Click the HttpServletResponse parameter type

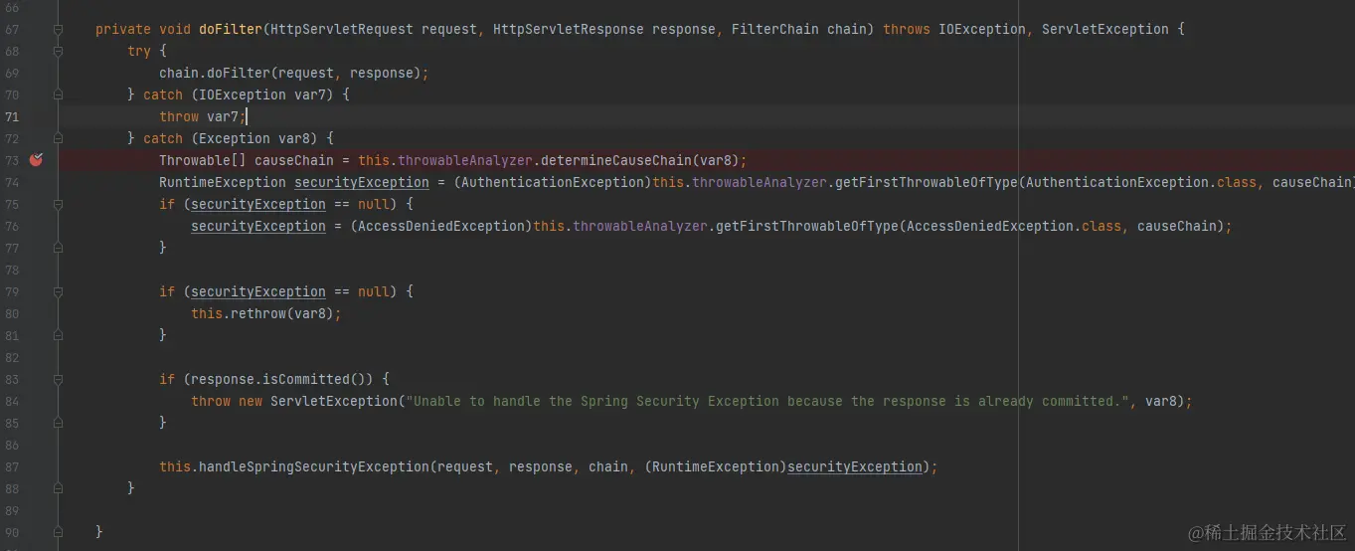(x=569, y=29)
